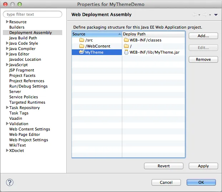The height and width of the screenshot is (192, 222).
Task: Select the MyTheme source row text
Action: coord(94,52)
